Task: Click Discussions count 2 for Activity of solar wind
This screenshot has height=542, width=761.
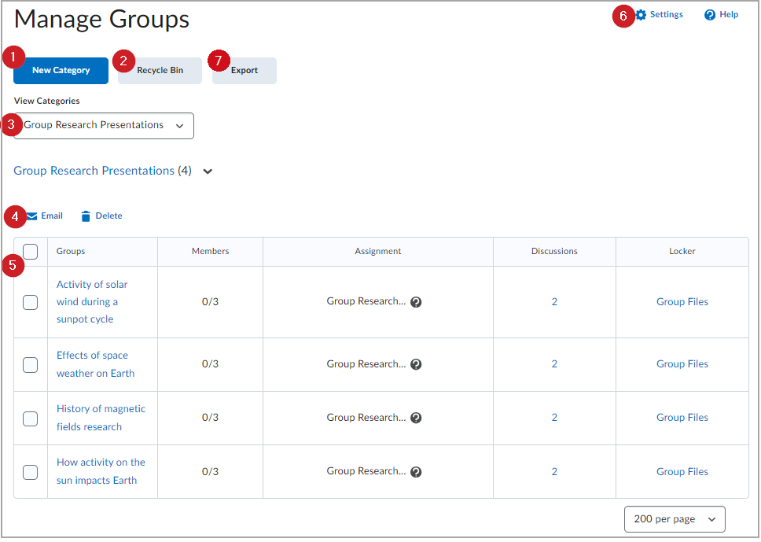Action: pos(554,302)
